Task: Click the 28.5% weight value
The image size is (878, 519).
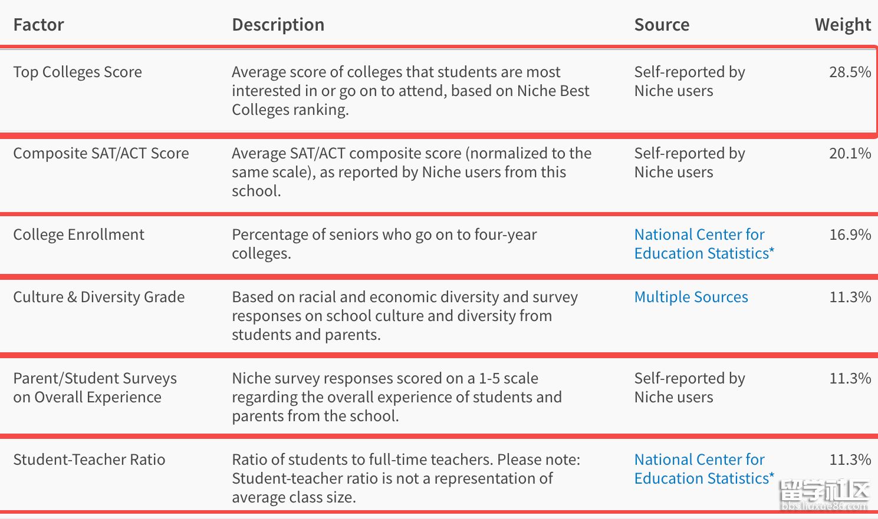Action: tap(849, 72)
